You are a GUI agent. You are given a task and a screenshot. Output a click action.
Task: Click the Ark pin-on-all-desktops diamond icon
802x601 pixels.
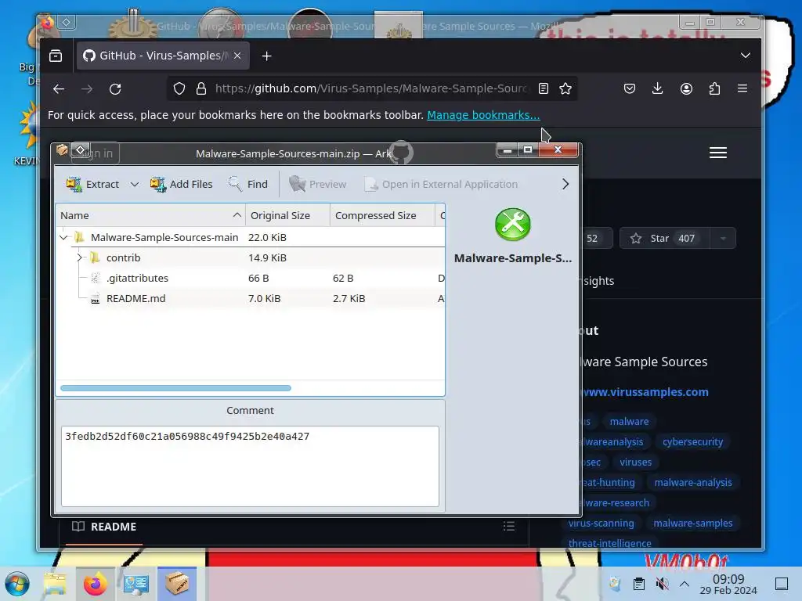[81, 150]
